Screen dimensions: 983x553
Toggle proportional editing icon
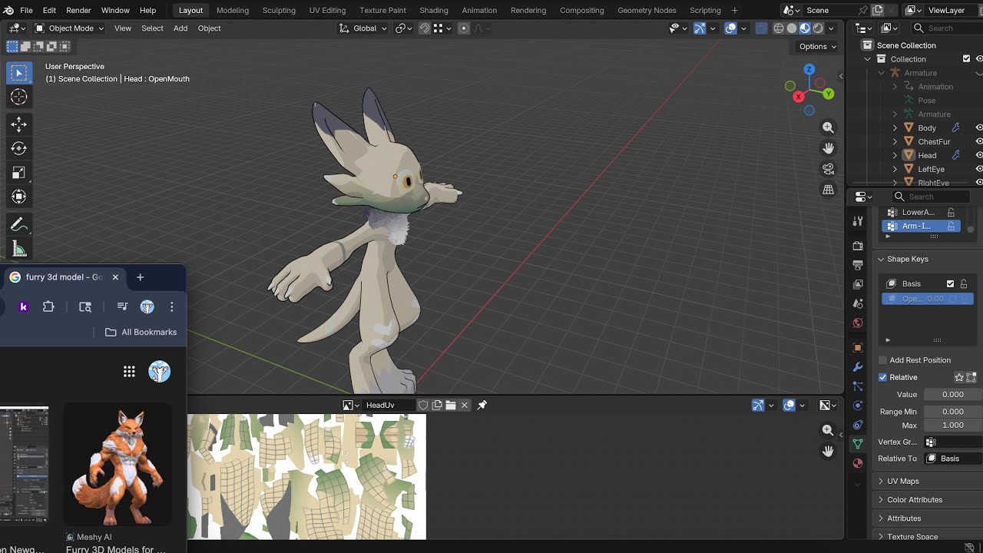pyautogui.click(x=463, y=28)
